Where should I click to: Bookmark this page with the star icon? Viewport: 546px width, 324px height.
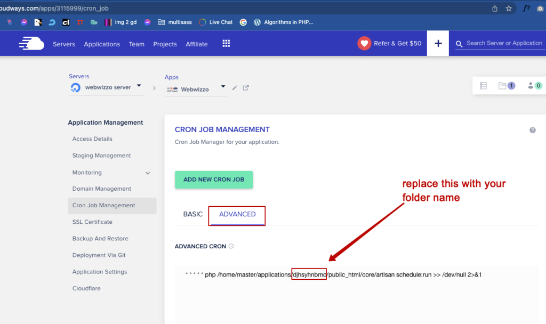509,9
